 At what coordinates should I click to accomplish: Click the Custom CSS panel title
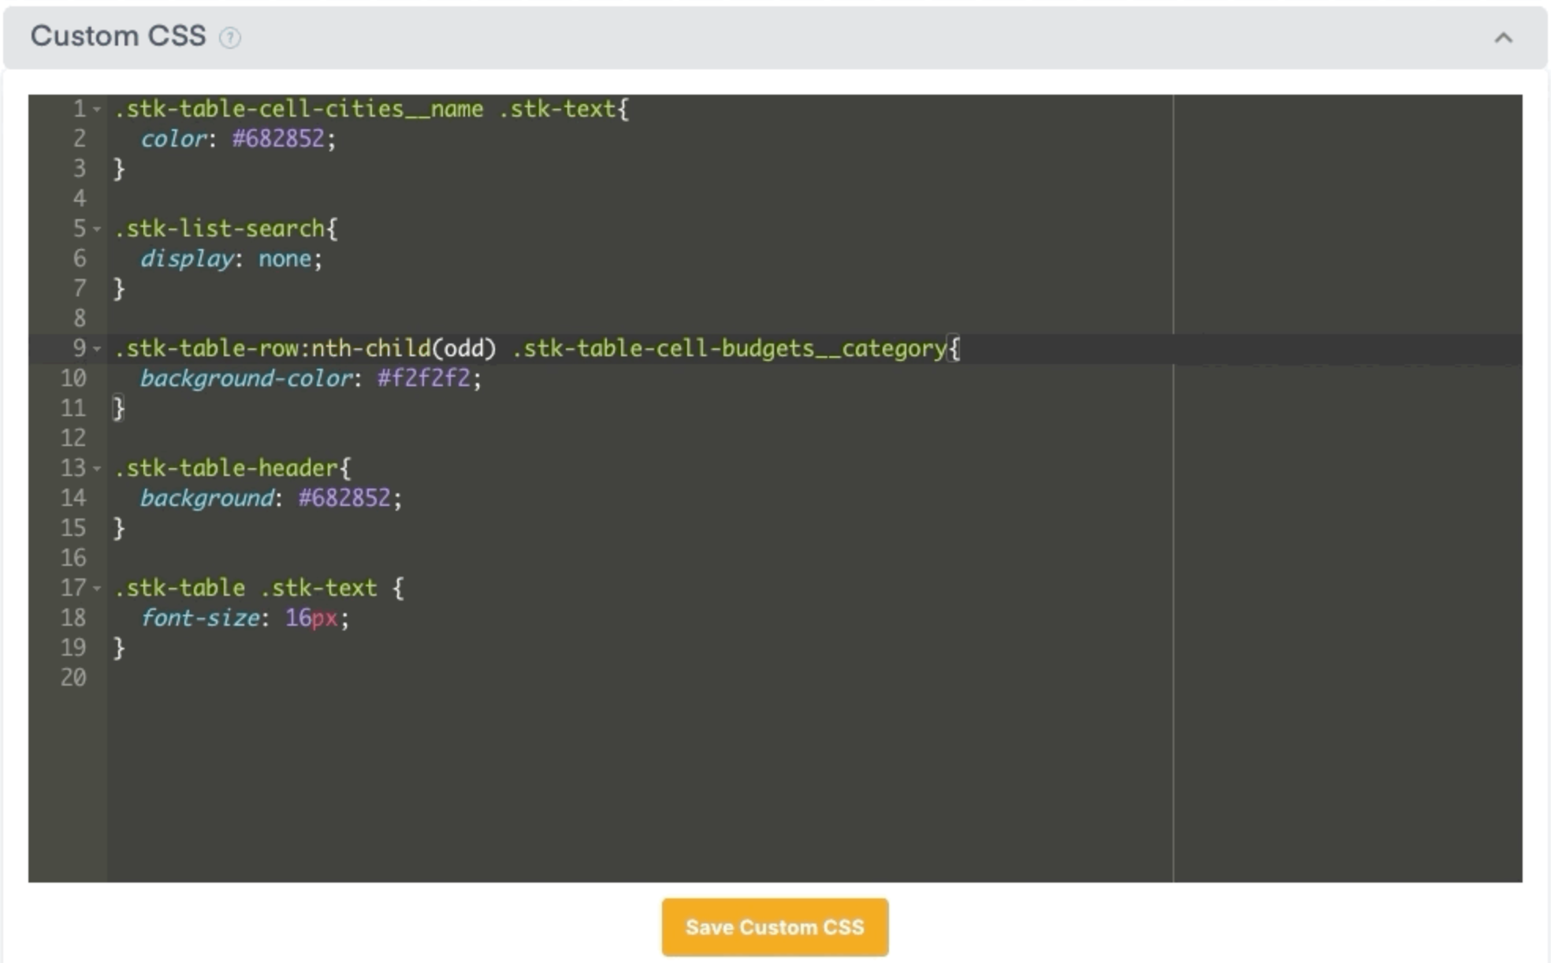click(118, 36)
